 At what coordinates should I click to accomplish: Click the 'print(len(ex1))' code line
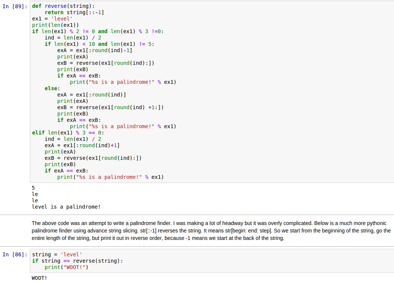coord(55,25)
